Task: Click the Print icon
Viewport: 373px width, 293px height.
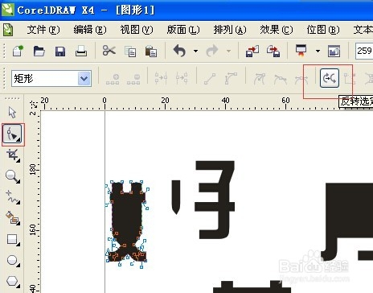Action: (x=81, y=51)
